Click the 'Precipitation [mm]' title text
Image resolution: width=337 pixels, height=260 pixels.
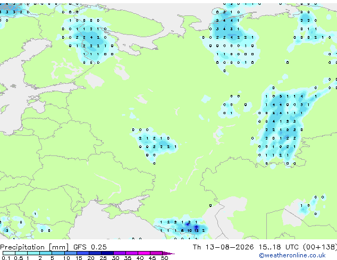[34, 247]
